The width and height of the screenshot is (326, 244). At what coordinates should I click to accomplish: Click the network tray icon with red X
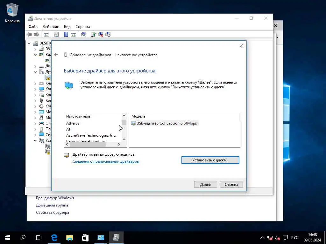pyautogui.click(x=270, y=238)
